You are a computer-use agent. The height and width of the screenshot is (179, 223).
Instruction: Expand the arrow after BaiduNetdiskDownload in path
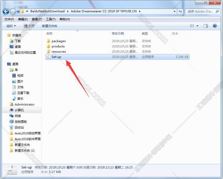[68, 11]
